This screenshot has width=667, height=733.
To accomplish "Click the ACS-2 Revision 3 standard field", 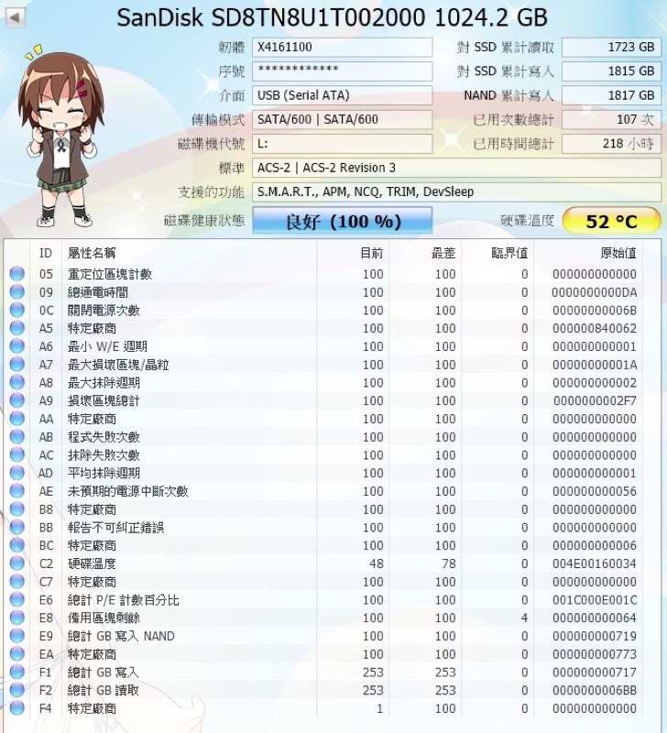I will click(456, 168).
